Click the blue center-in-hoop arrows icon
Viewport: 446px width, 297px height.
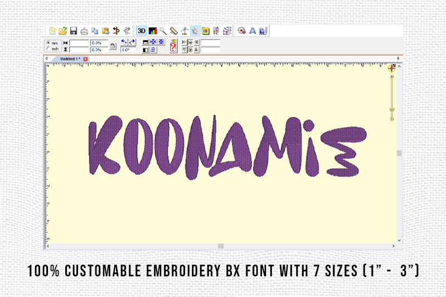coord(153,42)
